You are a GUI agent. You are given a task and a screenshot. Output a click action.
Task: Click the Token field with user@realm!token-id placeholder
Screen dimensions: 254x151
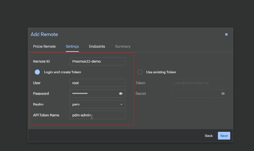click(x=199, y=83)
